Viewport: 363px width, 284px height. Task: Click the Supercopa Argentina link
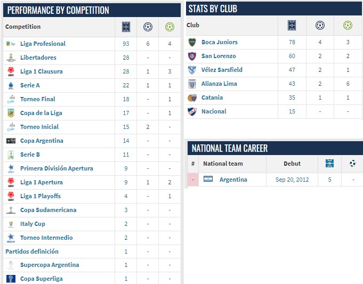[50, 265]
